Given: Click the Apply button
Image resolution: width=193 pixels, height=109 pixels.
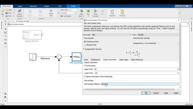Looking at the screenshot, I should click(176, 93).
